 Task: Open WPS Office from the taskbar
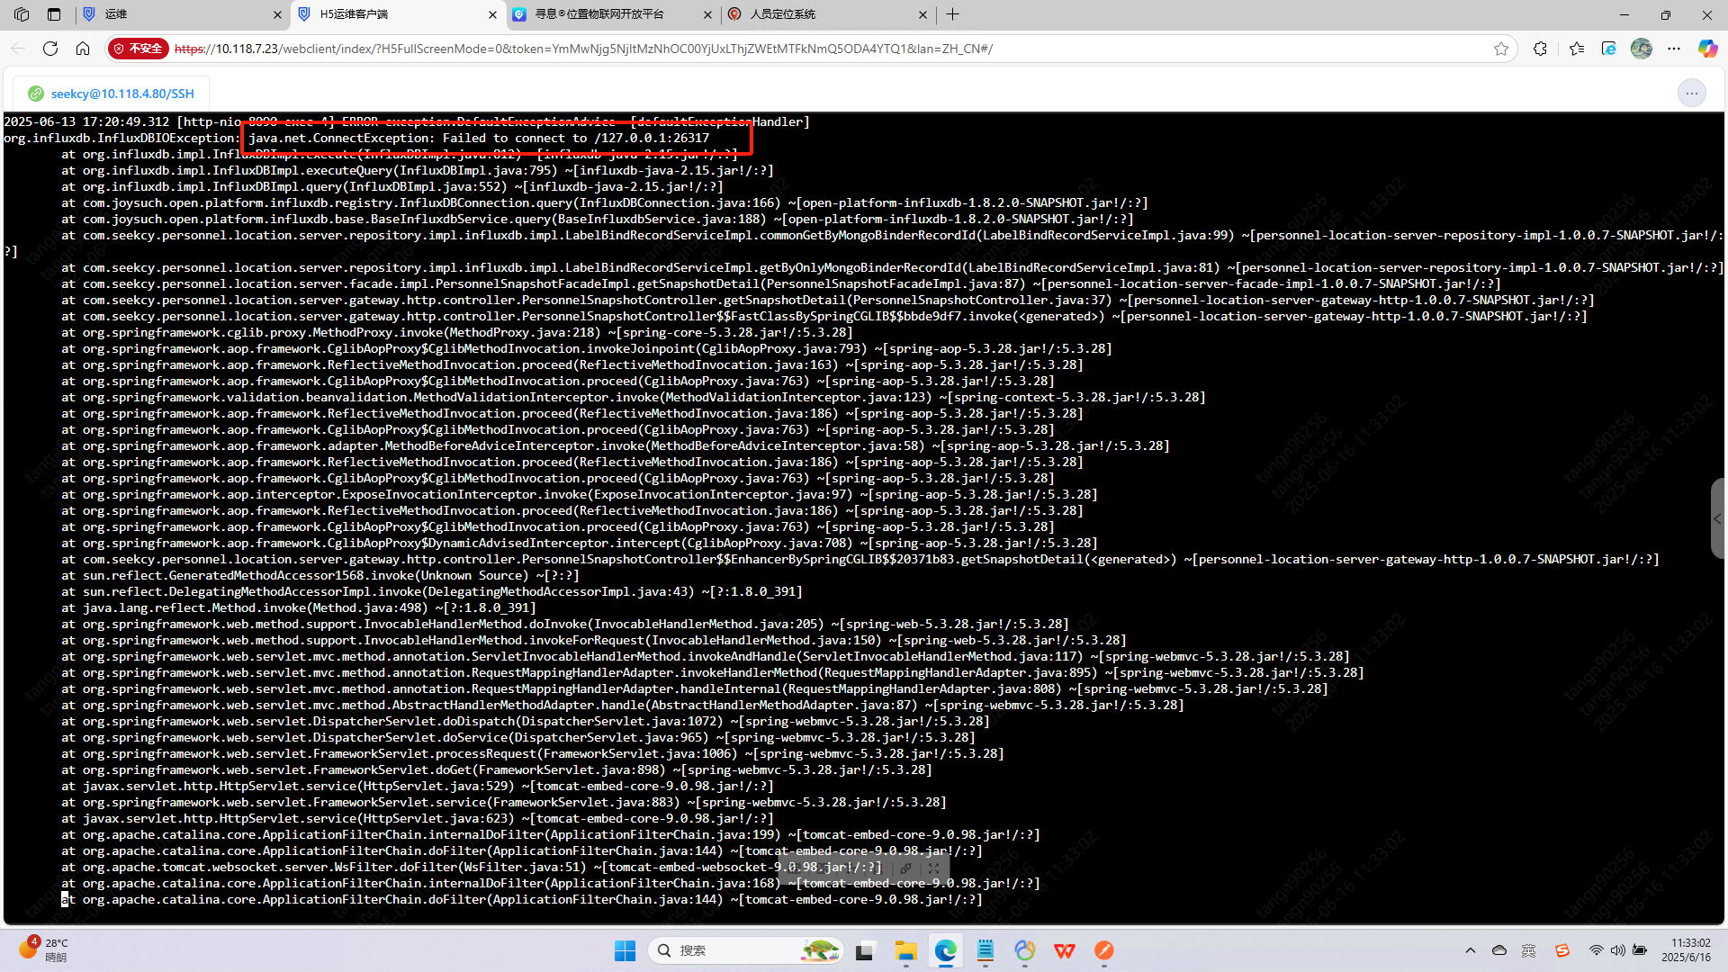click(x=1064, y=950)
